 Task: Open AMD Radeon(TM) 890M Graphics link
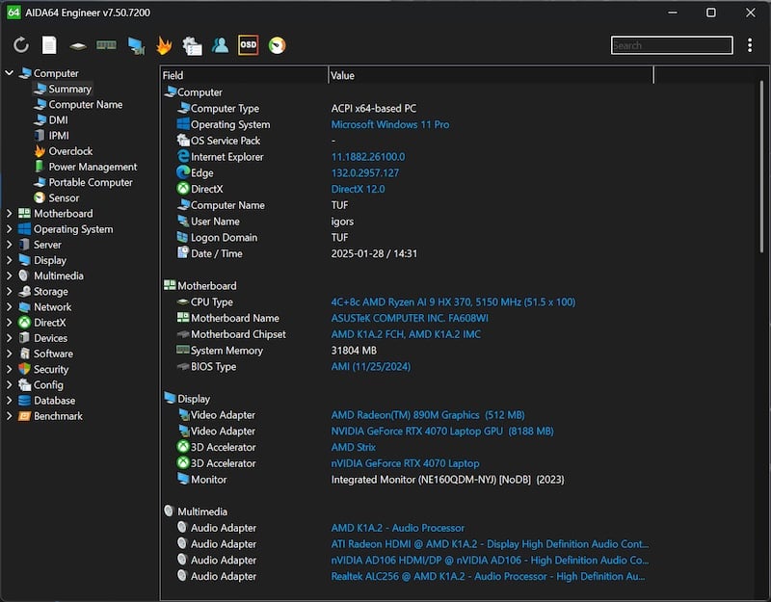click(x=428, y=415)
